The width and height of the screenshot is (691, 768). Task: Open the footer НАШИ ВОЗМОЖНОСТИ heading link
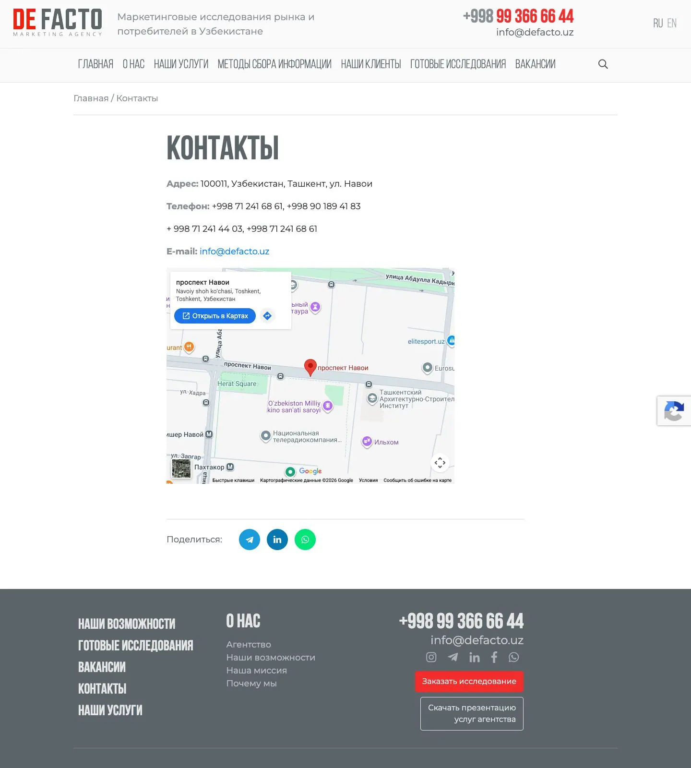pos(127,624)
